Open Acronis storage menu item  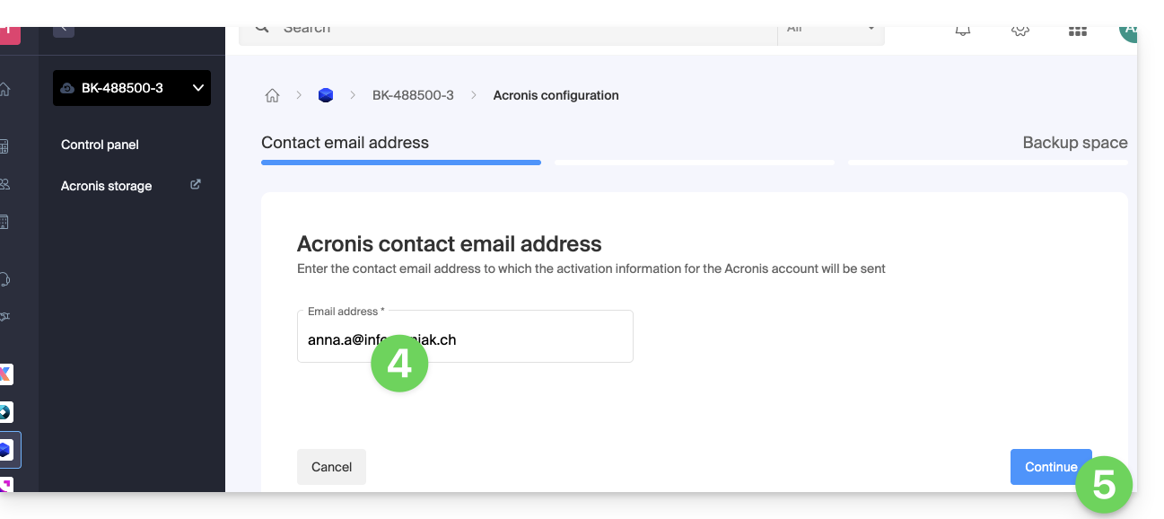tap(106, 186)
